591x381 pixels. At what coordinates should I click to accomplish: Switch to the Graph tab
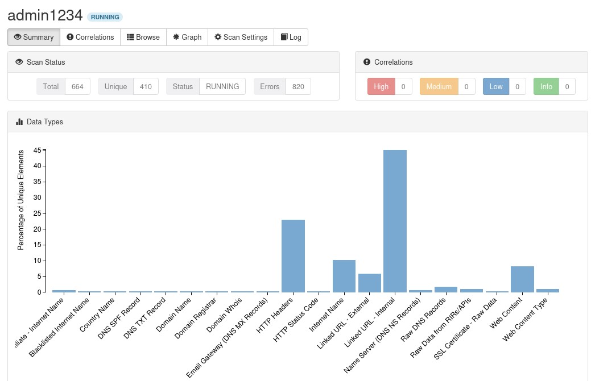point(187,37)
